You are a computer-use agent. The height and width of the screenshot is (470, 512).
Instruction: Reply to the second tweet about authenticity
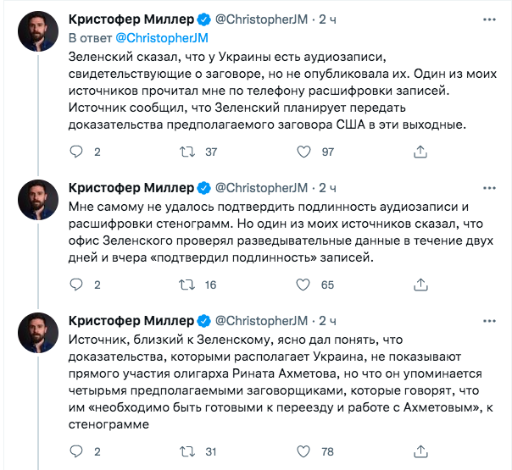[x=75, y=285]
